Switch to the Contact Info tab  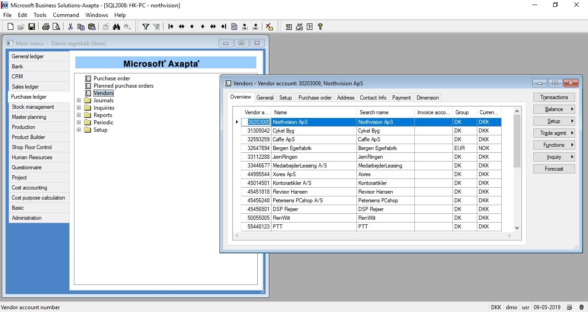tap(373, 98)
